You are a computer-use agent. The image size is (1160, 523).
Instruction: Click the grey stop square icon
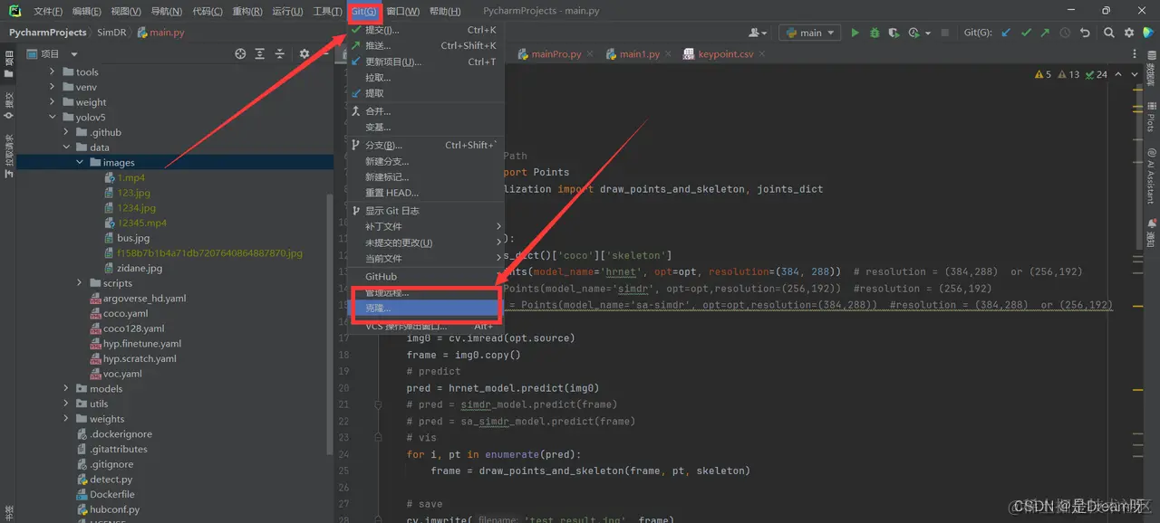[x=945, y=33]
